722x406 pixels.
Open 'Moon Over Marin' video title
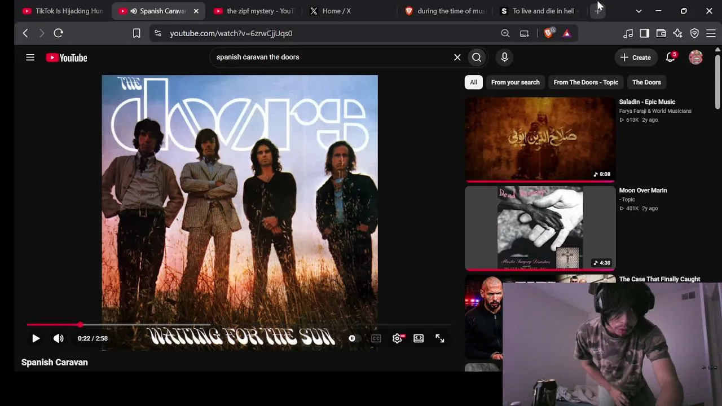pos(643,191)
